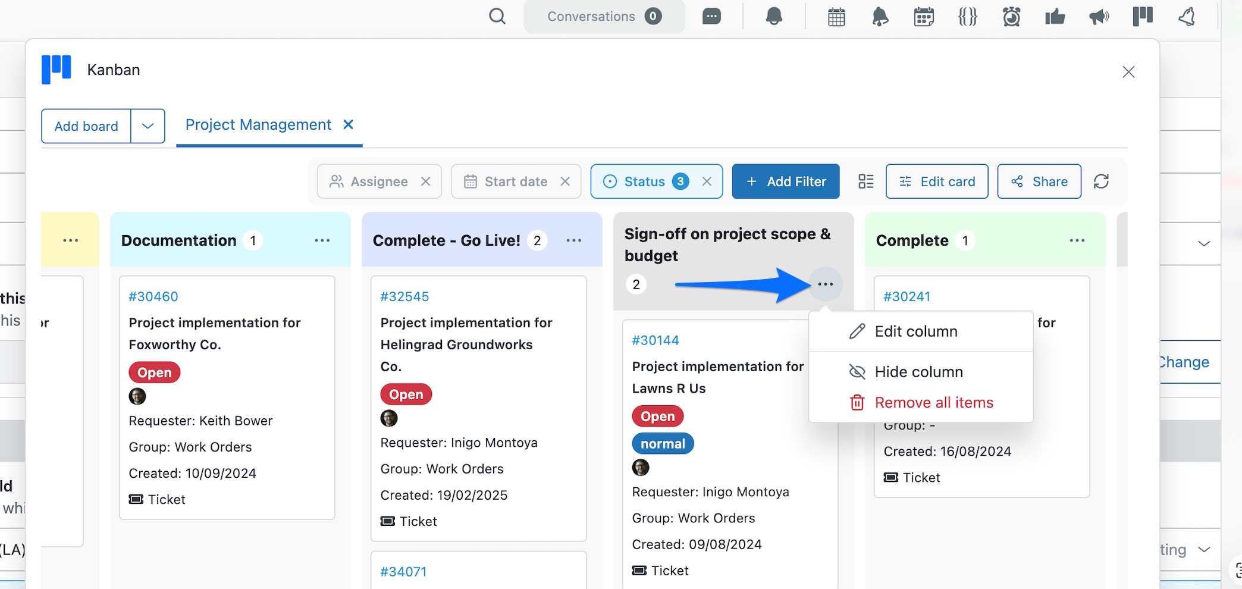Open the chat bubble icon

coord(711,17)
